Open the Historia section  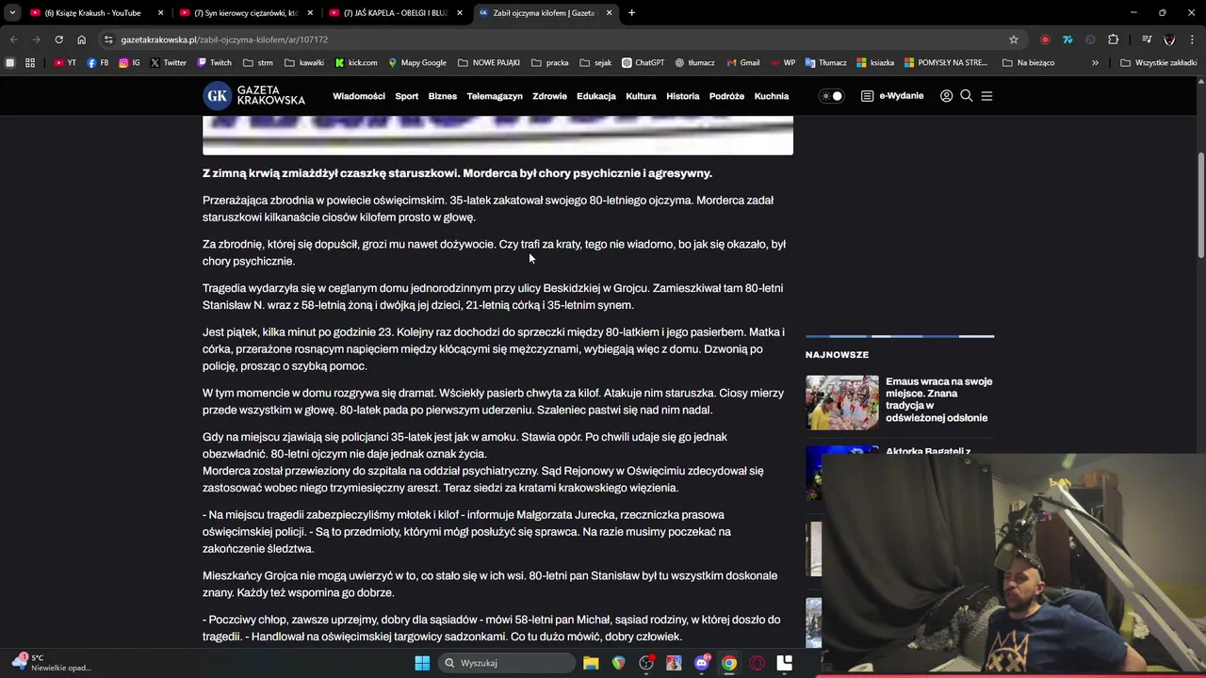pos(683,96)
